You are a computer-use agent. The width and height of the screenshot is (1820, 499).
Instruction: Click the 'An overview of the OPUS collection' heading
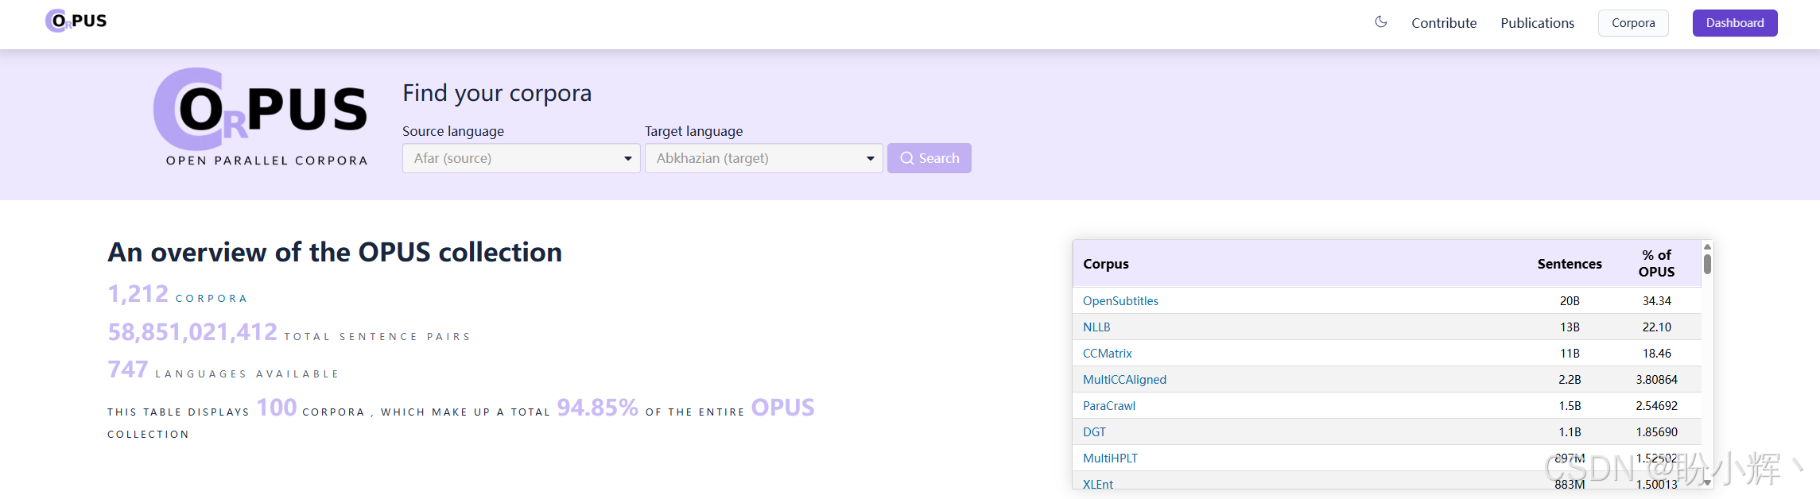tap(335, 252)
